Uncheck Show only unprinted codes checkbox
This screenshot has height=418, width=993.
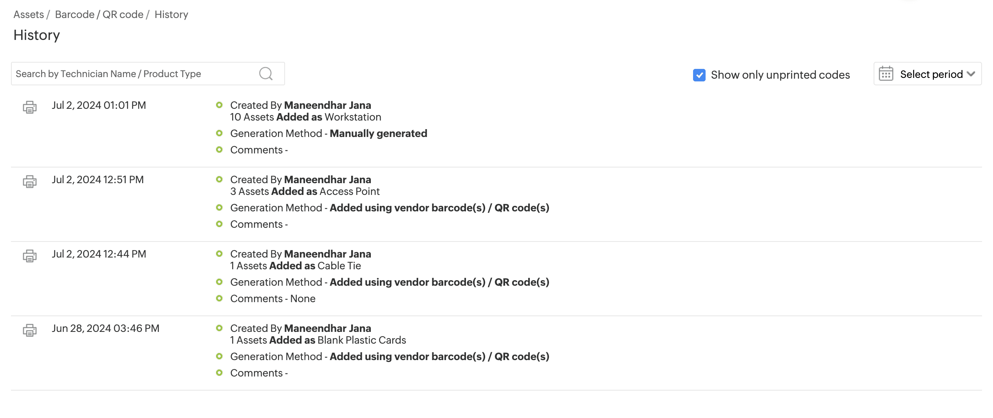pos(699,75)
